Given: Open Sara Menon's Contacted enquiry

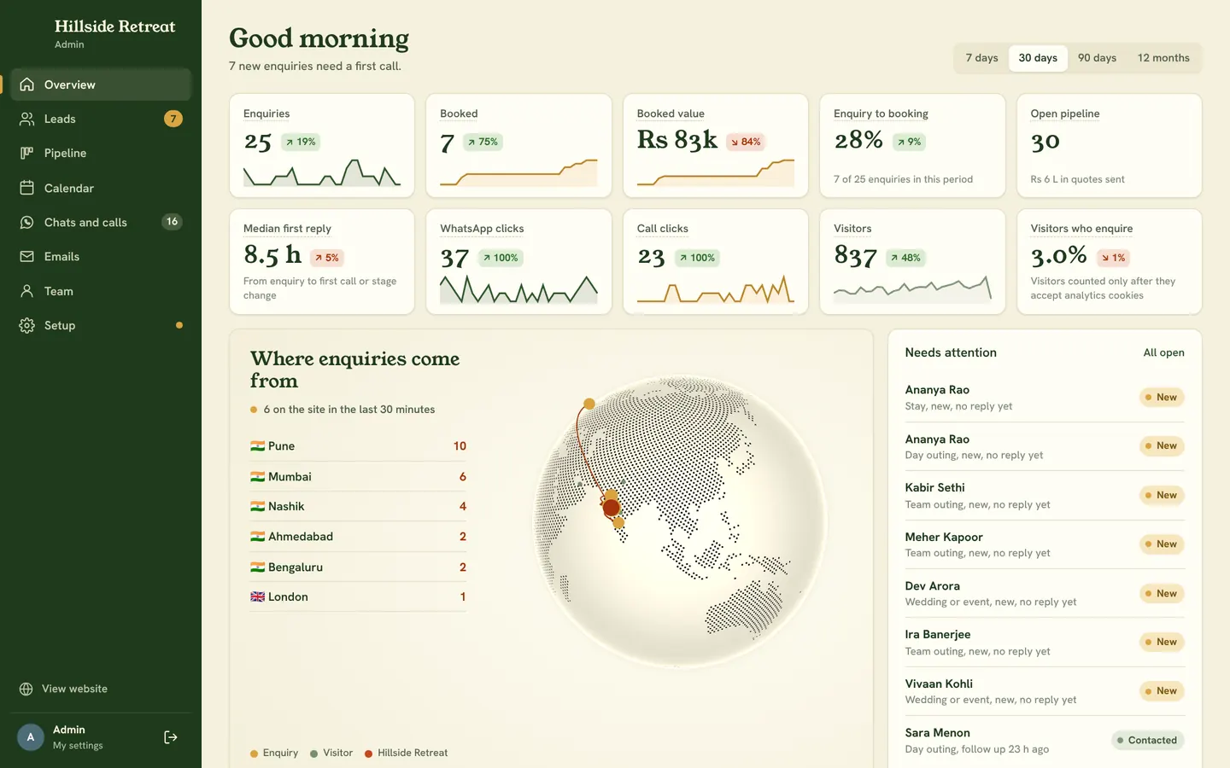Looking at the screenshot, I should (1045, 741).
